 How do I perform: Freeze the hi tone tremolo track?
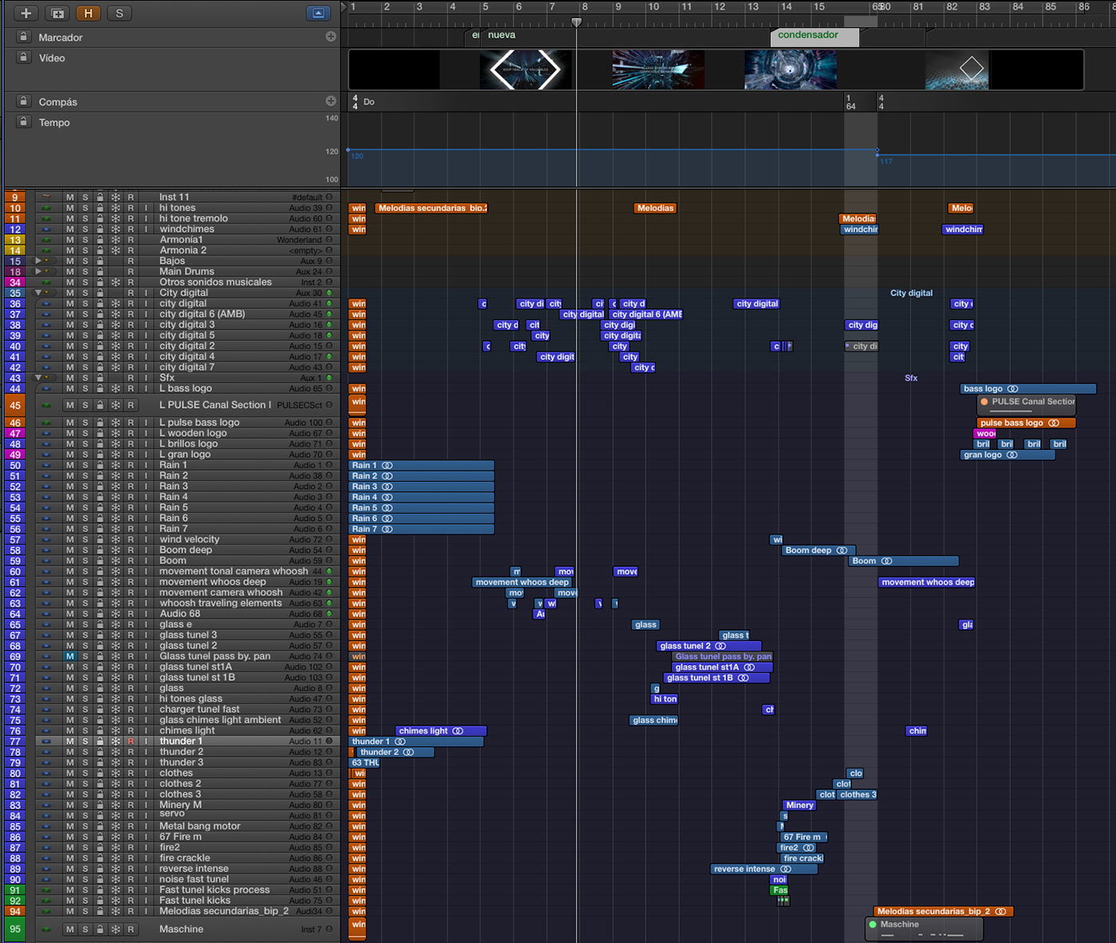pos(116,218)
